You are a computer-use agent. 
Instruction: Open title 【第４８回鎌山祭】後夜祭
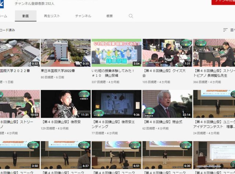[61, 122]
